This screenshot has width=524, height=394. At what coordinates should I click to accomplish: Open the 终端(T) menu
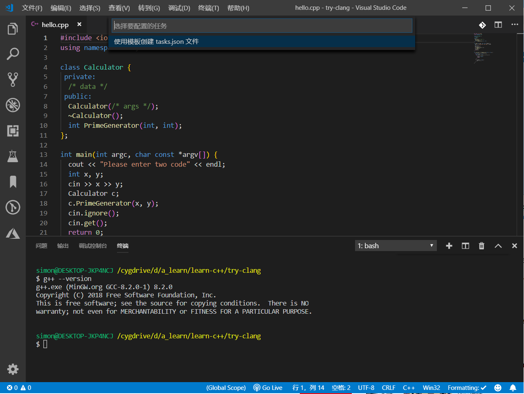click(x=209, y=8)
